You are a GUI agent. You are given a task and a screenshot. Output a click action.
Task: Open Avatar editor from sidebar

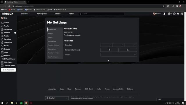point(5,36)
